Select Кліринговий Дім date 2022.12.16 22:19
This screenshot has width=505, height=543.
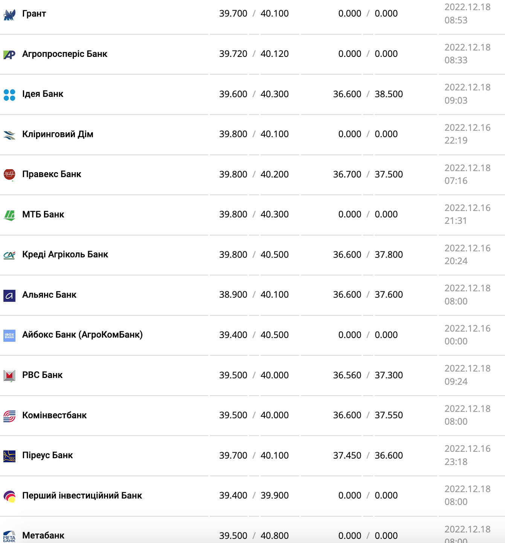pos(467,134)
